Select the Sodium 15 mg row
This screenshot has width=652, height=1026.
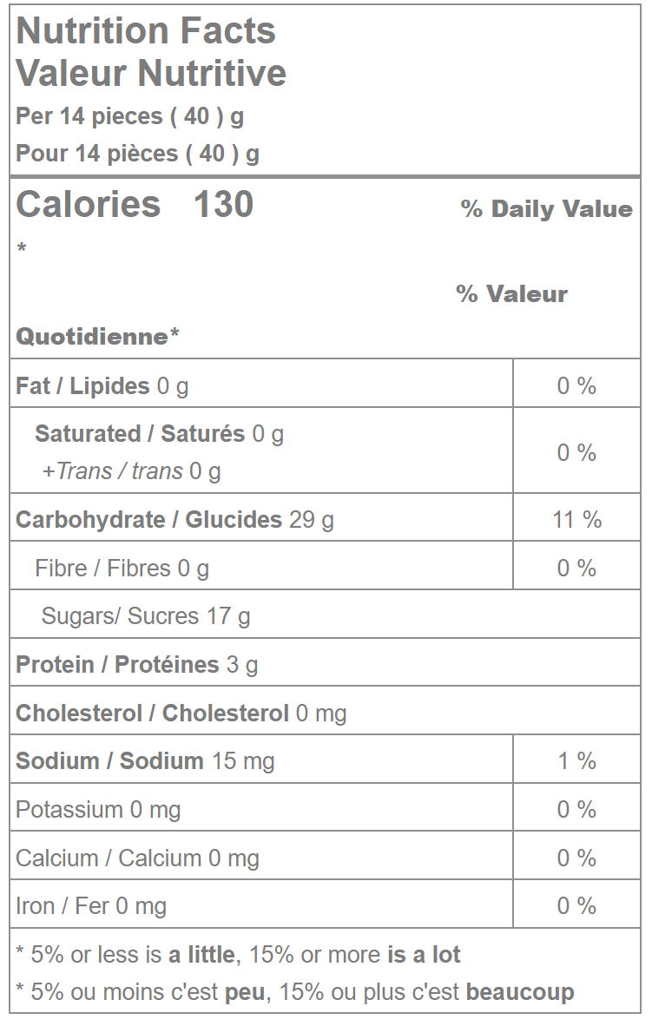(145, 761)
